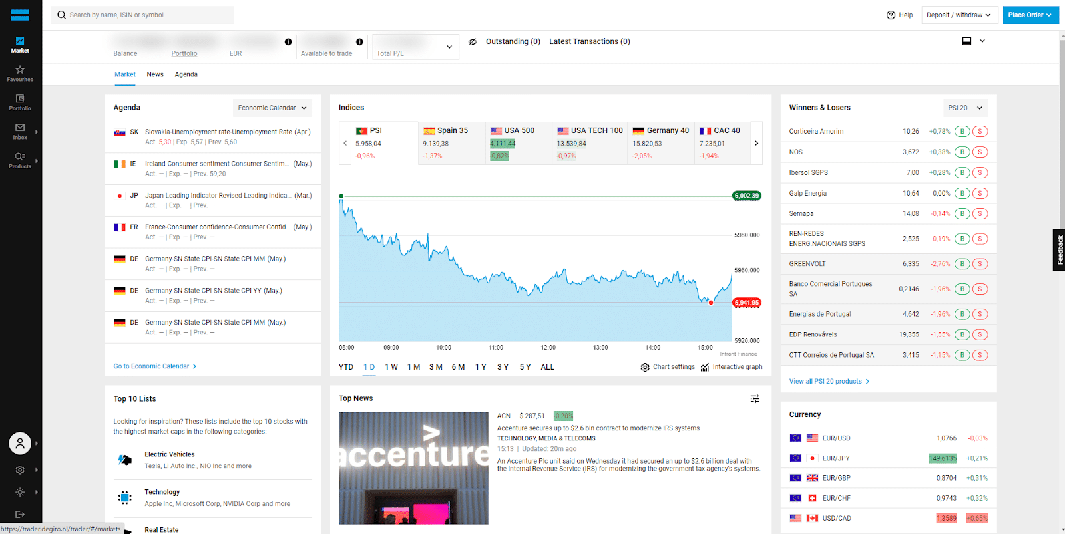1065x534 pixels.
Task: Click B buy button for Semapa
Action: [x=962, y=213]
